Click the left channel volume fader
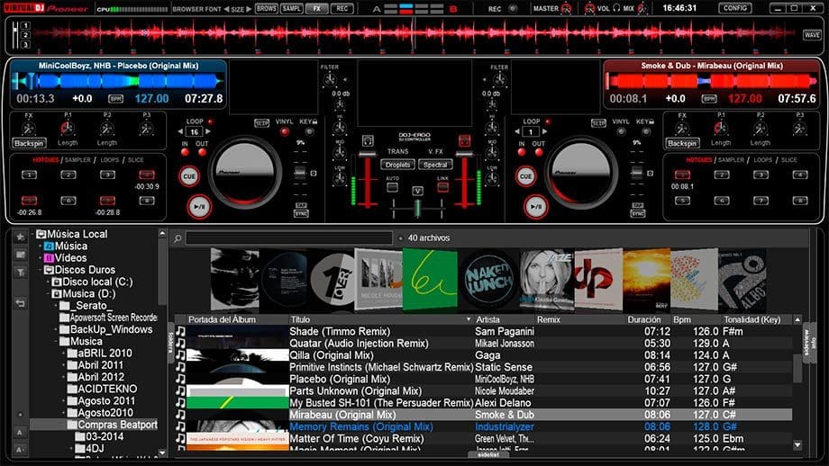The image size is (829, 466). (367, 154)
